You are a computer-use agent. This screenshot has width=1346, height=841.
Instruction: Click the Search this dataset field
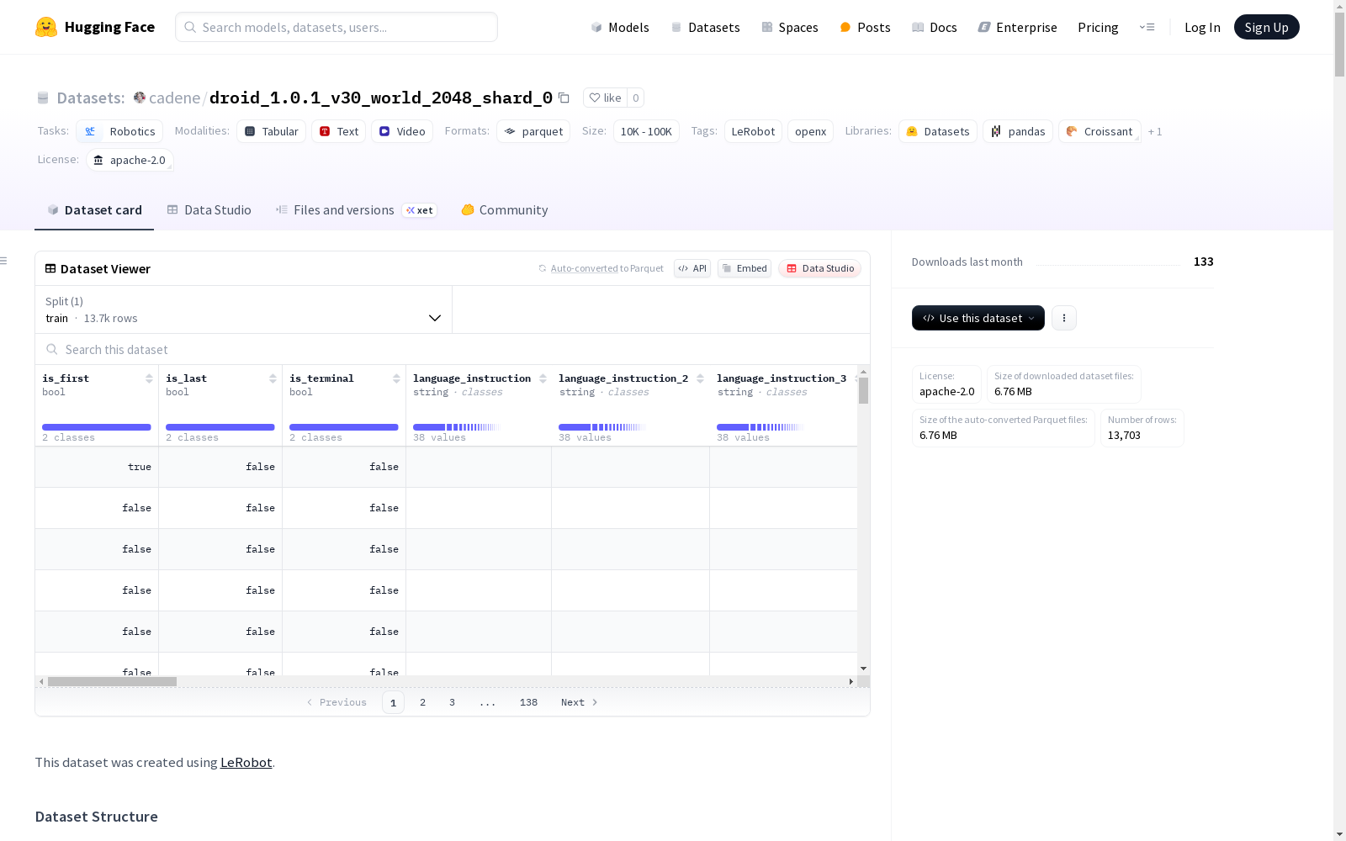pos(453,349)
